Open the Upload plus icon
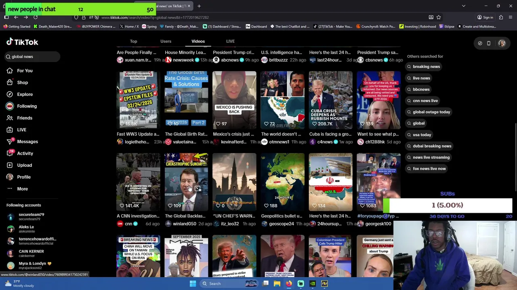 coord(10,165)
